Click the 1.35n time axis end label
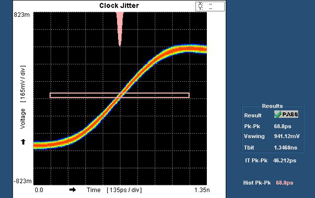This screenshot has height=198, width=315. pos(202,190)
